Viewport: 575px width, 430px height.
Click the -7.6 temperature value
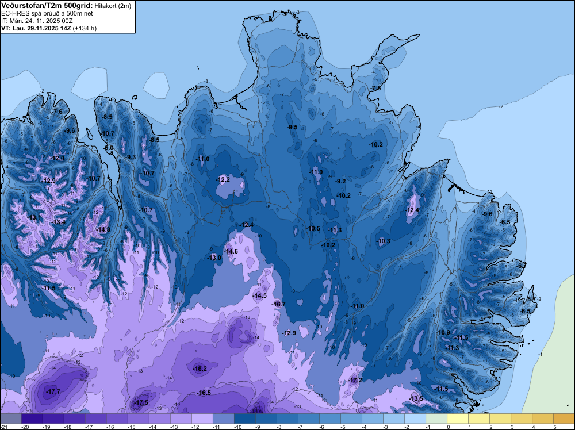pyautogui.click(x=57, y=112)
